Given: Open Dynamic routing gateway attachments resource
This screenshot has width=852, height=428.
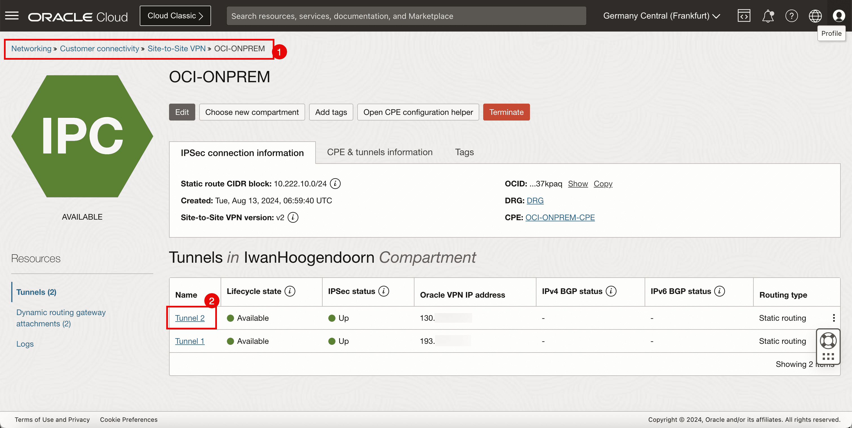Looking at the screenshot, I should (x=61, y=318).
